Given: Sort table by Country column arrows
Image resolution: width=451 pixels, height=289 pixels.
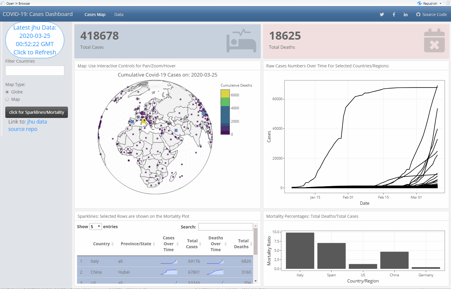Looking at the screenshot, I should pyautogui.click(x=112, y=244).
